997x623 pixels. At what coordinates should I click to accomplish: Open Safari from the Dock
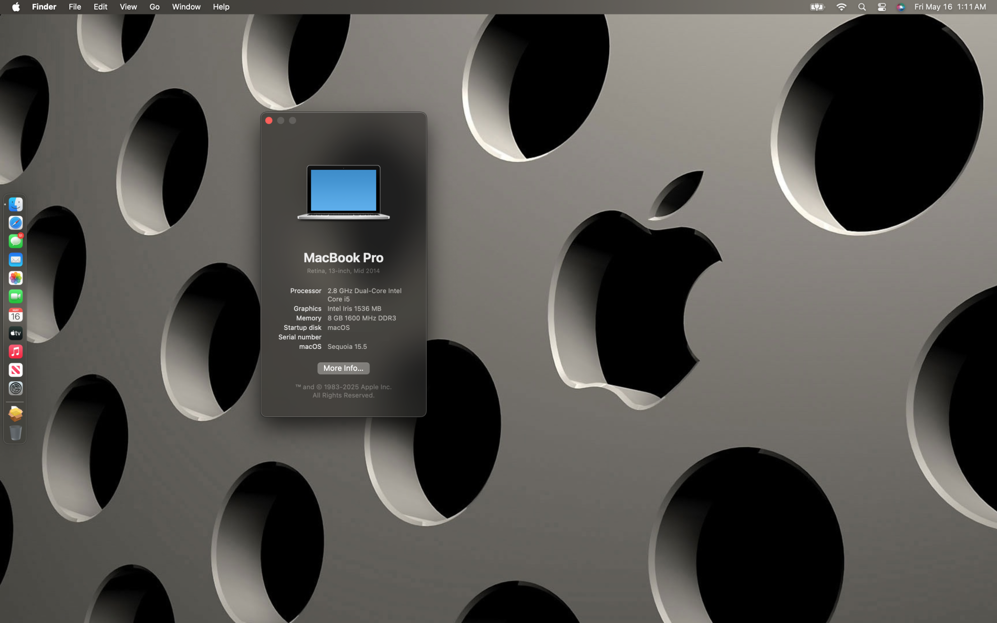pyautogui.click(x=15, y=223)
